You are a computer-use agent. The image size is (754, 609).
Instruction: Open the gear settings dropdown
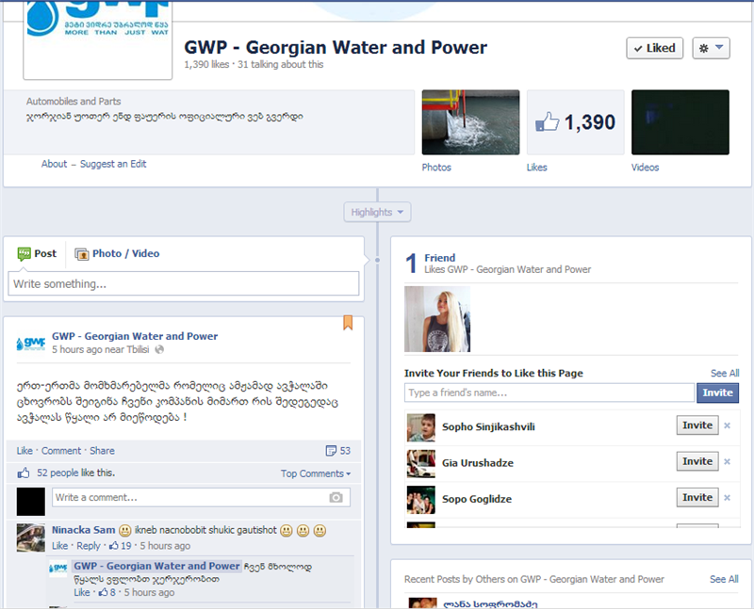click(711, 48)
